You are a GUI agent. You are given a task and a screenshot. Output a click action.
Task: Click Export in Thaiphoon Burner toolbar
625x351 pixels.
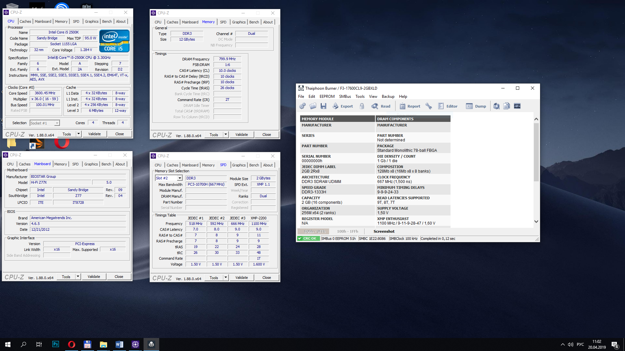tap(343, 106)
